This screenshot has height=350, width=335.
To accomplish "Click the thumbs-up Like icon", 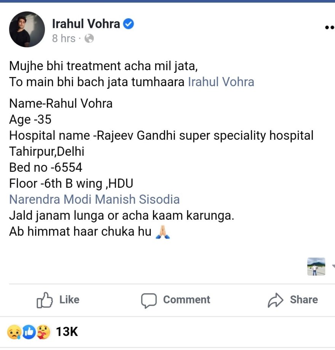I will pyautogui.click(x=45, y=300).
